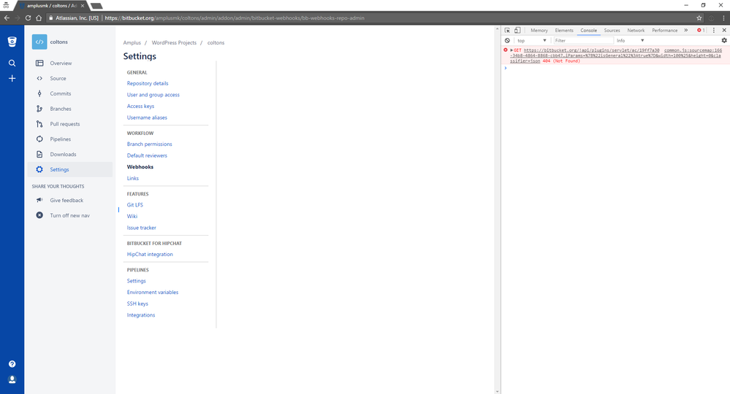
Task: Go back with the browser back arrow
Action: coord(7,18)
